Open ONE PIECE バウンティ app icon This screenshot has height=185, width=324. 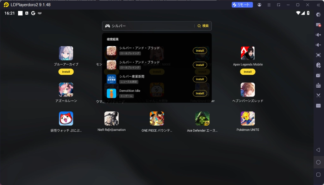(157, 119)
